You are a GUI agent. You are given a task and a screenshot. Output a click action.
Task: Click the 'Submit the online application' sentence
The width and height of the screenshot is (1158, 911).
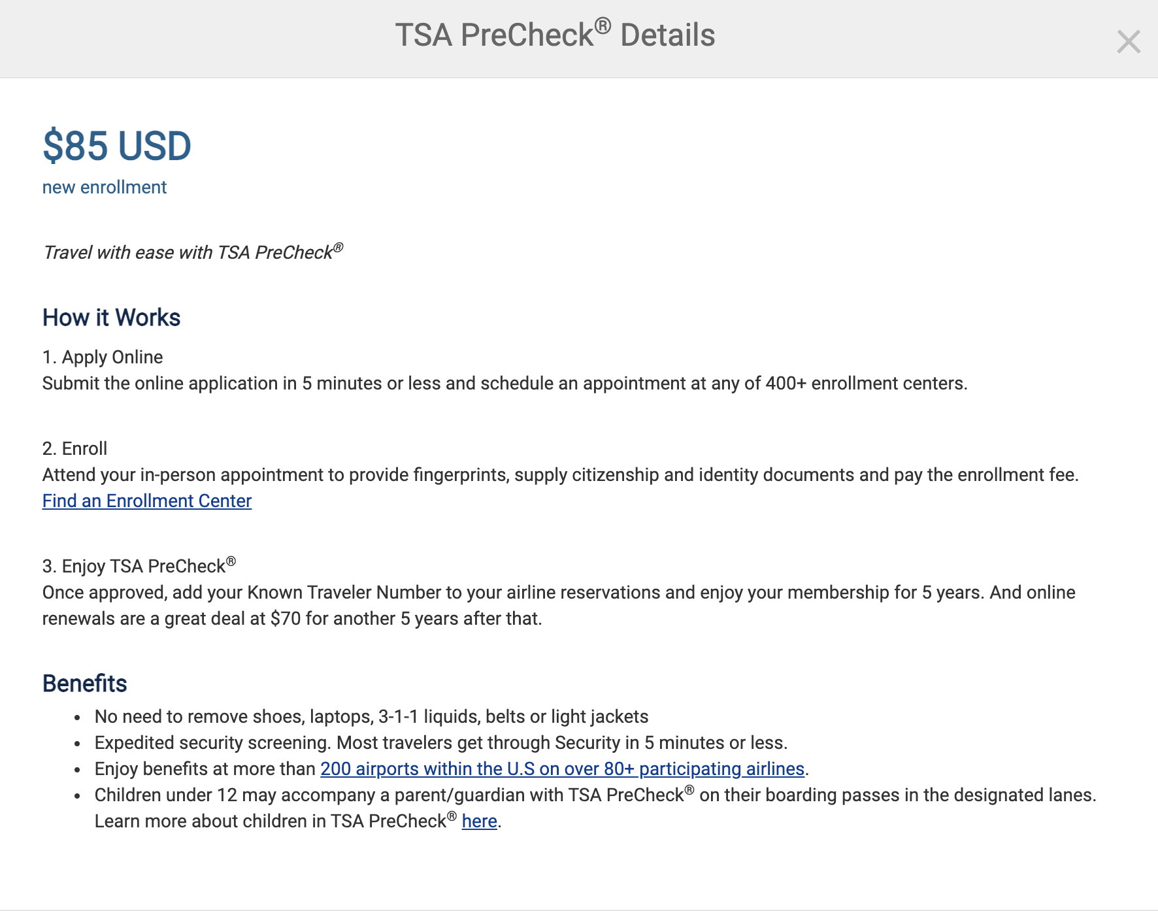(x=505, y=383)
